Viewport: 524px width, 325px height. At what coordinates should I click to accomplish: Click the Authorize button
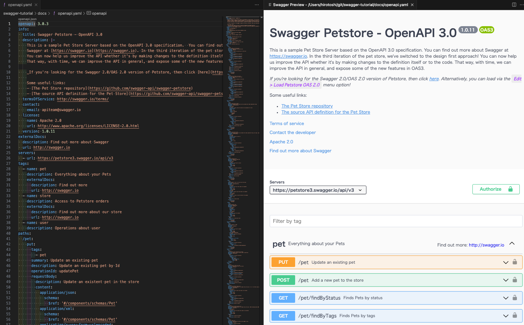pyautogui.click(x=496, y=189)
